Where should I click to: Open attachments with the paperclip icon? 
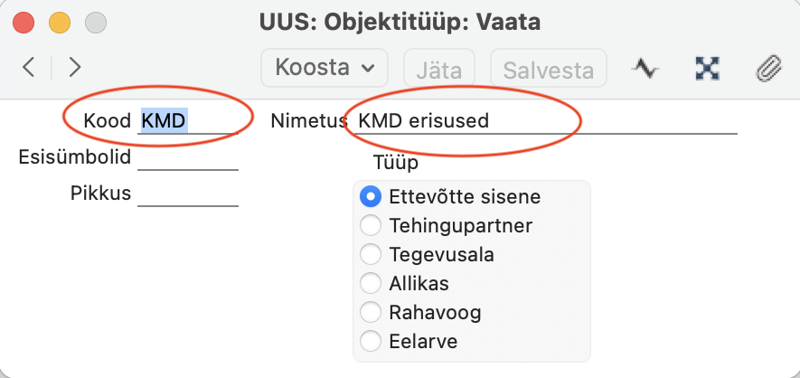(768, 69)
